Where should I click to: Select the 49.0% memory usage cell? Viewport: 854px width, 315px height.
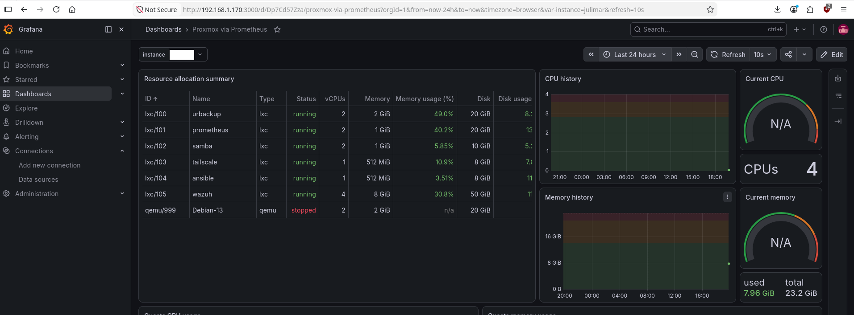(425, 114)
